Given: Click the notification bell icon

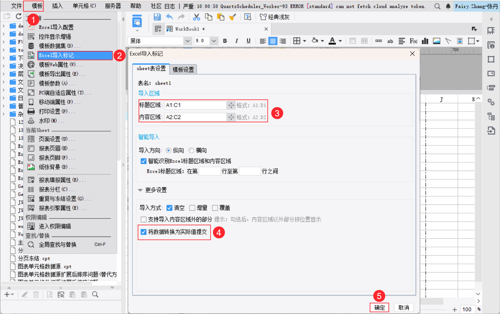Looking at the screenshot, I should click(448, 6).
